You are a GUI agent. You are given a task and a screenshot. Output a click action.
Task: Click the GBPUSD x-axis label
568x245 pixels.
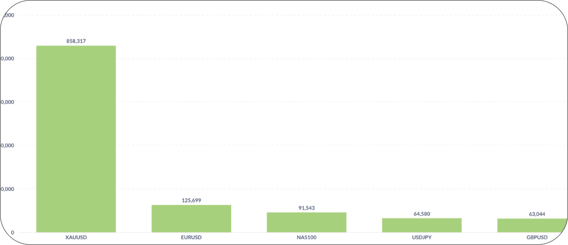tap(537, 238)
